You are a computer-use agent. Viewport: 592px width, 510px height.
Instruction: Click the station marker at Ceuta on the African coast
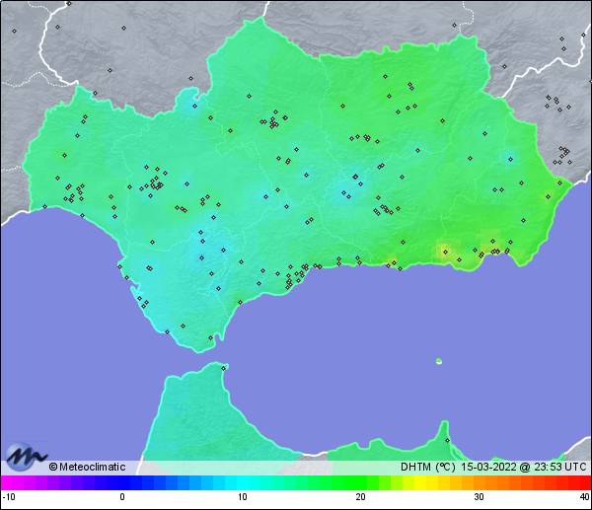point(224,368)
